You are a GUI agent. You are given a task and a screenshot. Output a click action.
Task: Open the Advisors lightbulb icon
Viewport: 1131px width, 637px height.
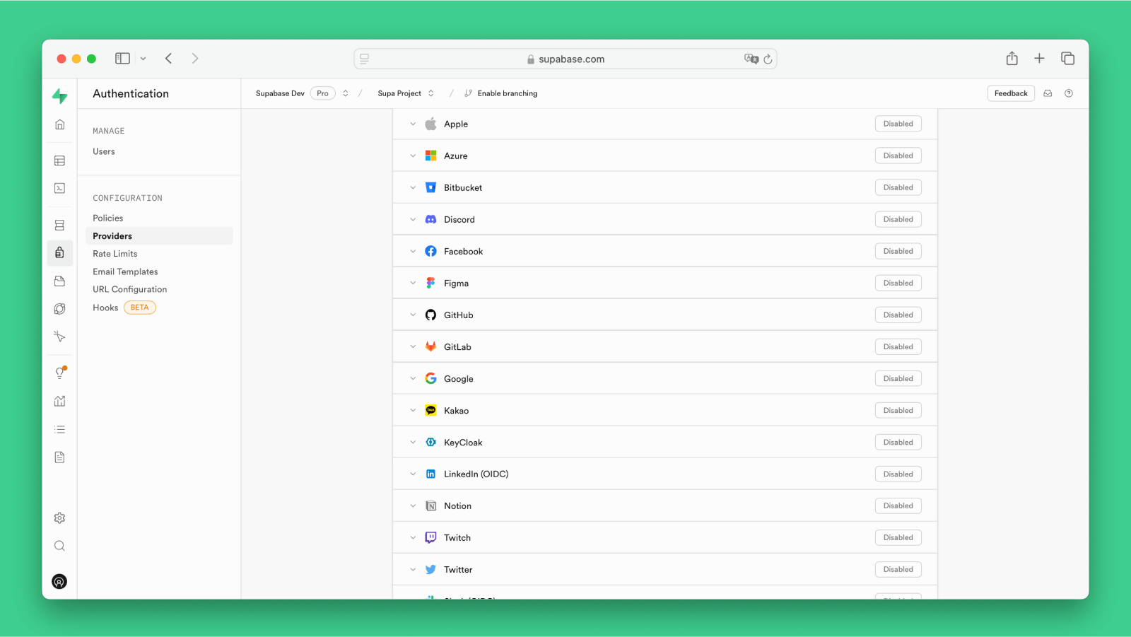click(61, 372)
